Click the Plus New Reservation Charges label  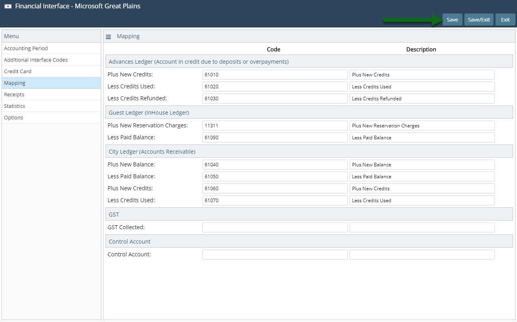click(148, 125)
